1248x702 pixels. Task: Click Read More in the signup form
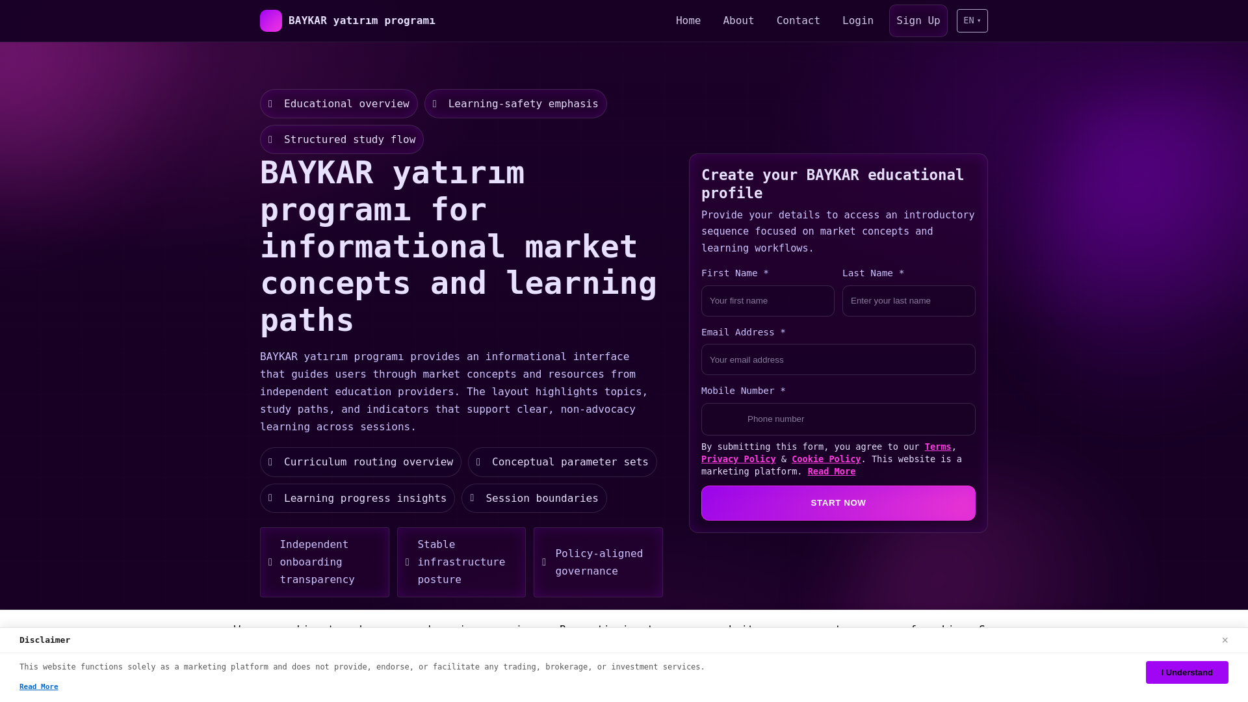pos(831,472)
